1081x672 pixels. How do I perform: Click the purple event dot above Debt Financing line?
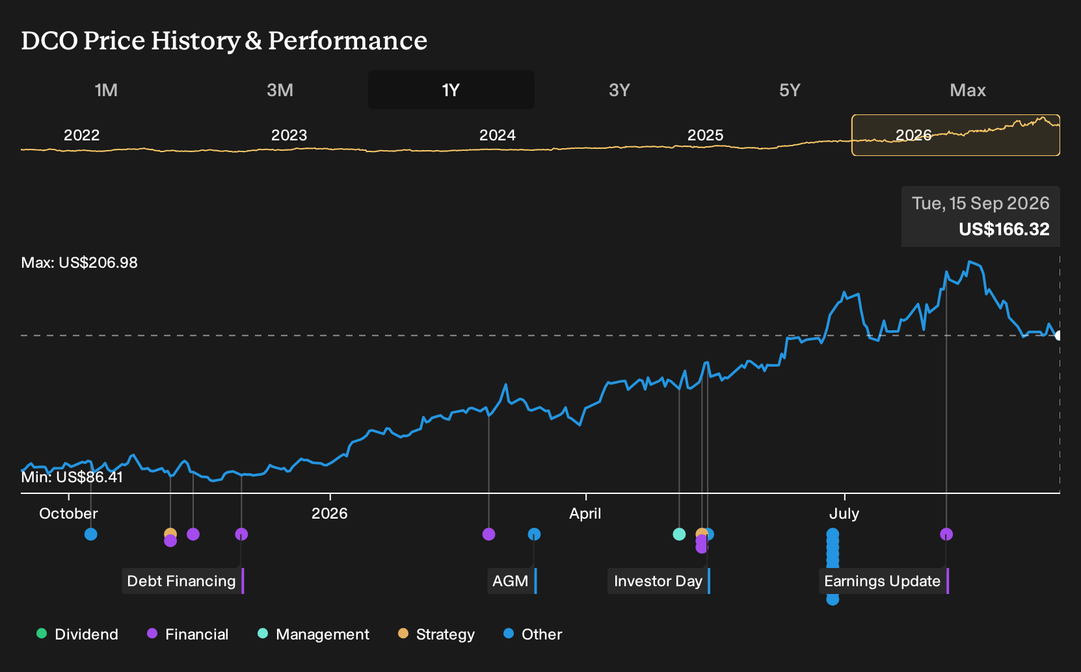pyautogui.click(x=241, y=534)
